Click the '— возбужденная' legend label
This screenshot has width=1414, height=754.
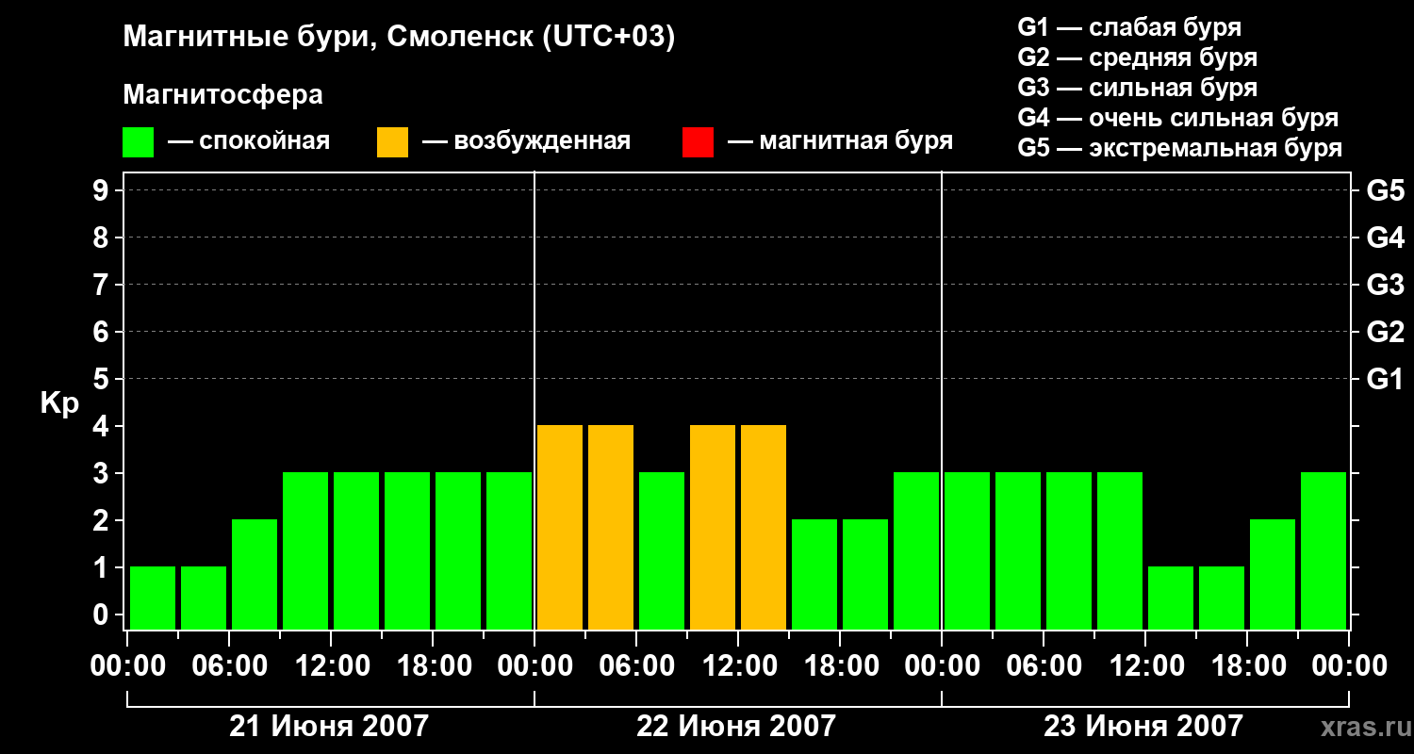point(526,142)
